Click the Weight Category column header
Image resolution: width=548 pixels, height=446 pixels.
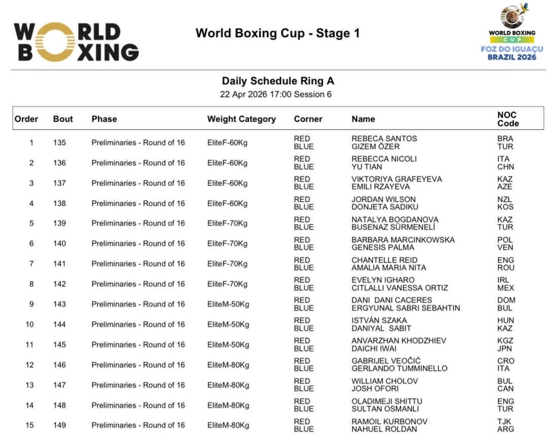pyautogui.click(x=241, y=119)
